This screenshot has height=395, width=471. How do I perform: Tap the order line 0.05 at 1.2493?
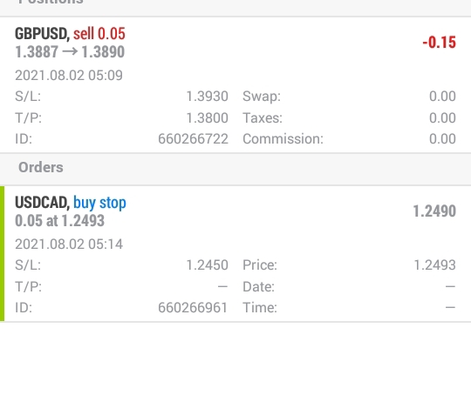60,221
